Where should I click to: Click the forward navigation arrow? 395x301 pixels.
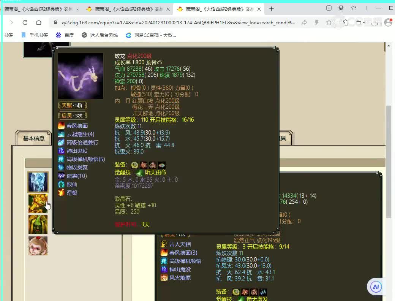click(x=11, y=22)
